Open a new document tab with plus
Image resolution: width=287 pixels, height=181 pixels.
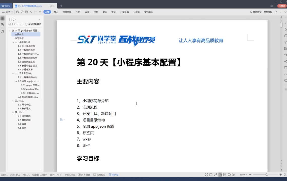click(x=61, y=6)
